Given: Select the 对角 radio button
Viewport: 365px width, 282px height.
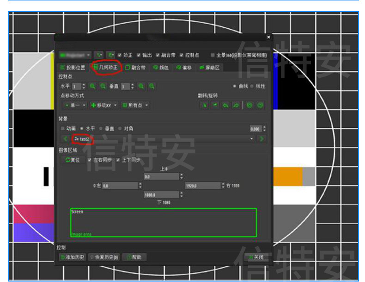Looking at the screenshot, I should tap(120, 129).
